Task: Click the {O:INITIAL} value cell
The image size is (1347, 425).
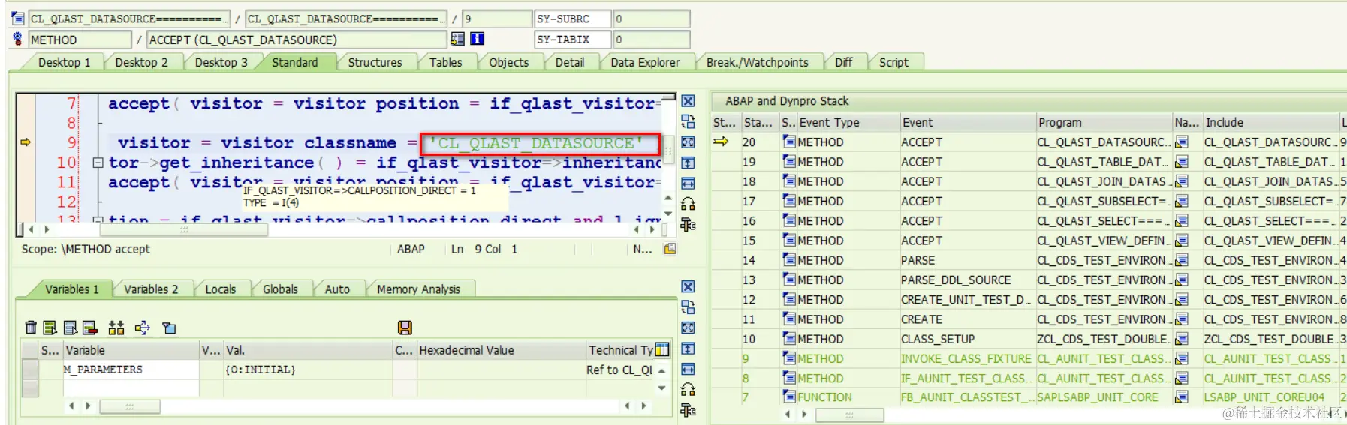Action: point(309,370)
